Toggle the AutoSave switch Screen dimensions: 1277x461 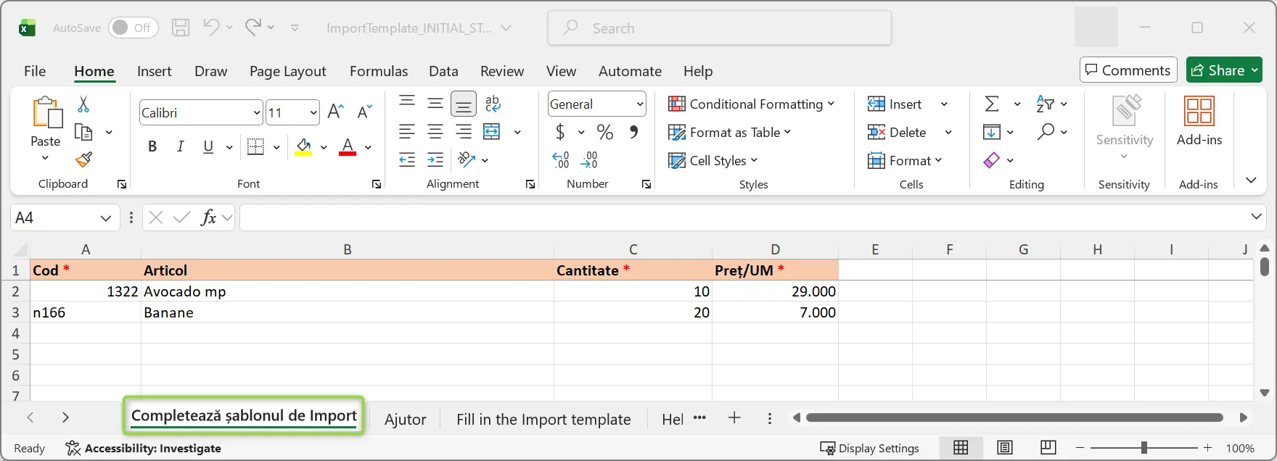(134, 28)
